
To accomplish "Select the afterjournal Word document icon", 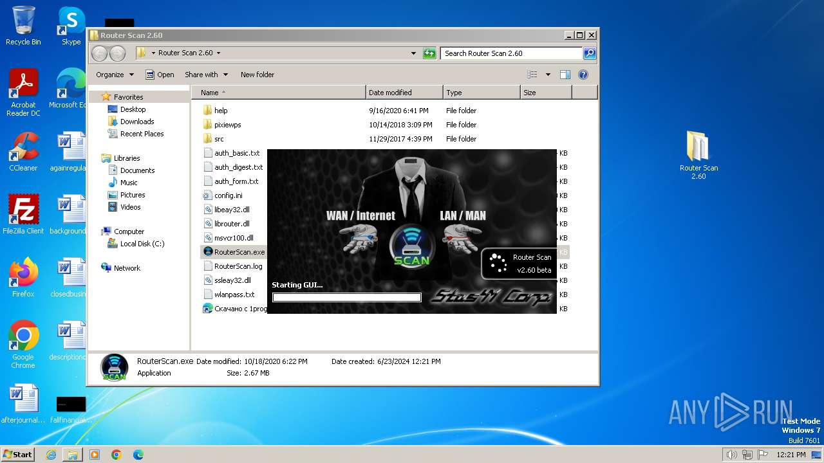I will pos(23,404).
